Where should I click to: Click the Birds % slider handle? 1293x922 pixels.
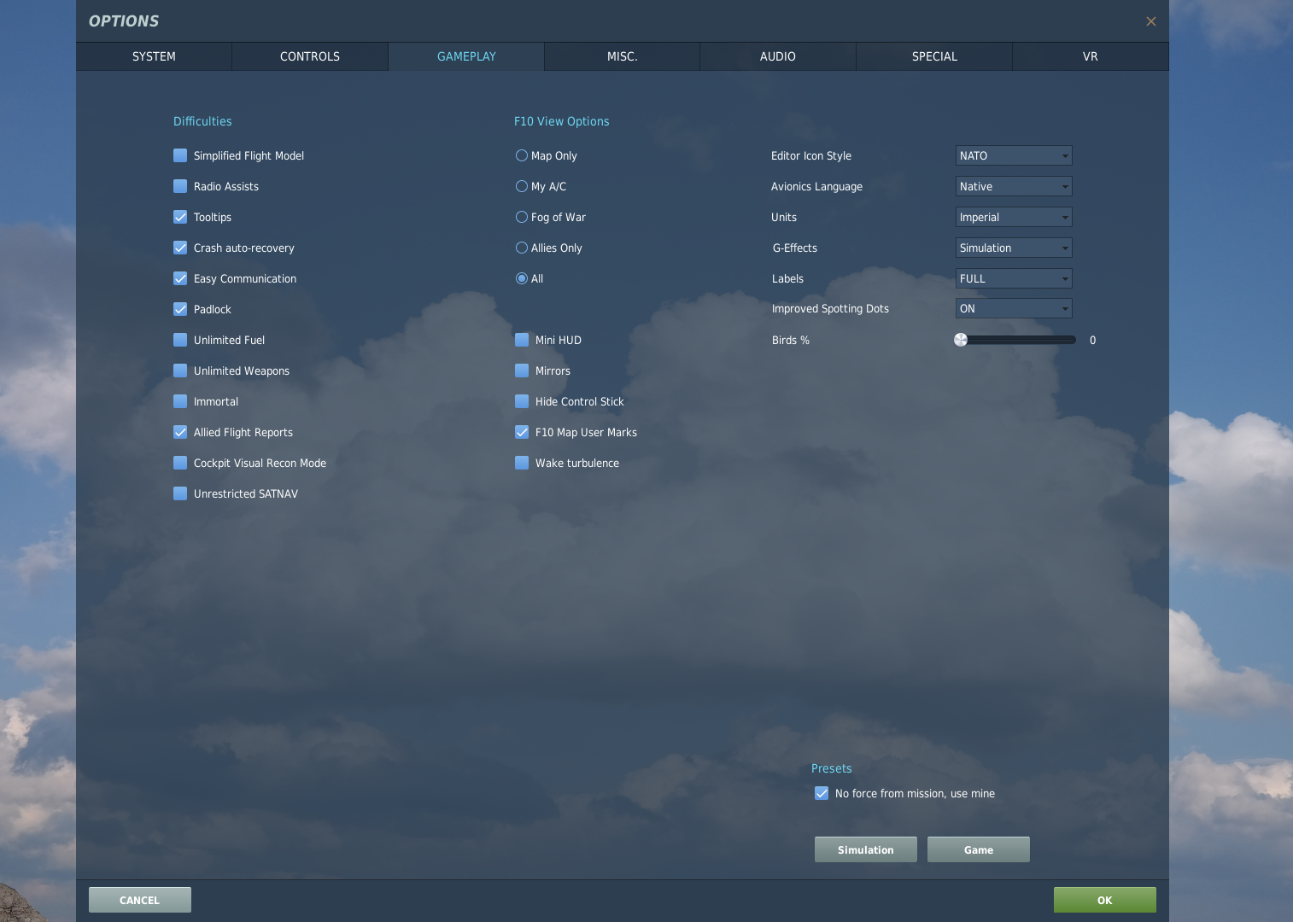click(x=961, y=340)
